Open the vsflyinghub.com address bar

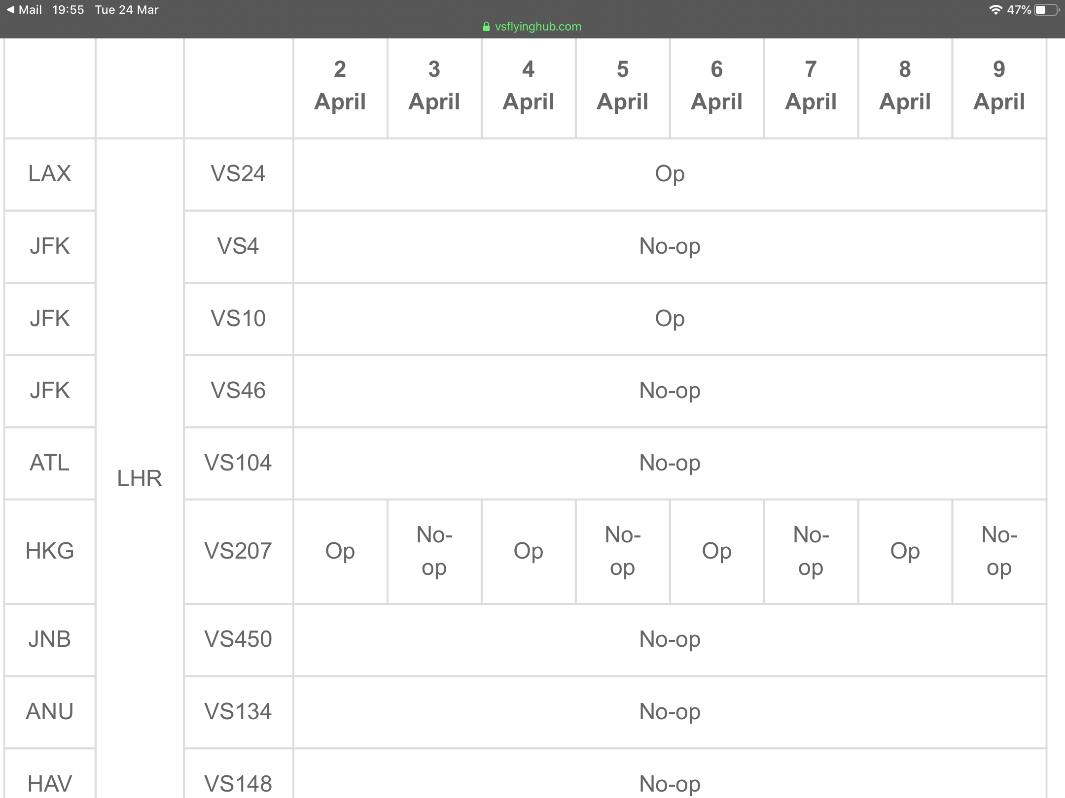pos(532,27)
